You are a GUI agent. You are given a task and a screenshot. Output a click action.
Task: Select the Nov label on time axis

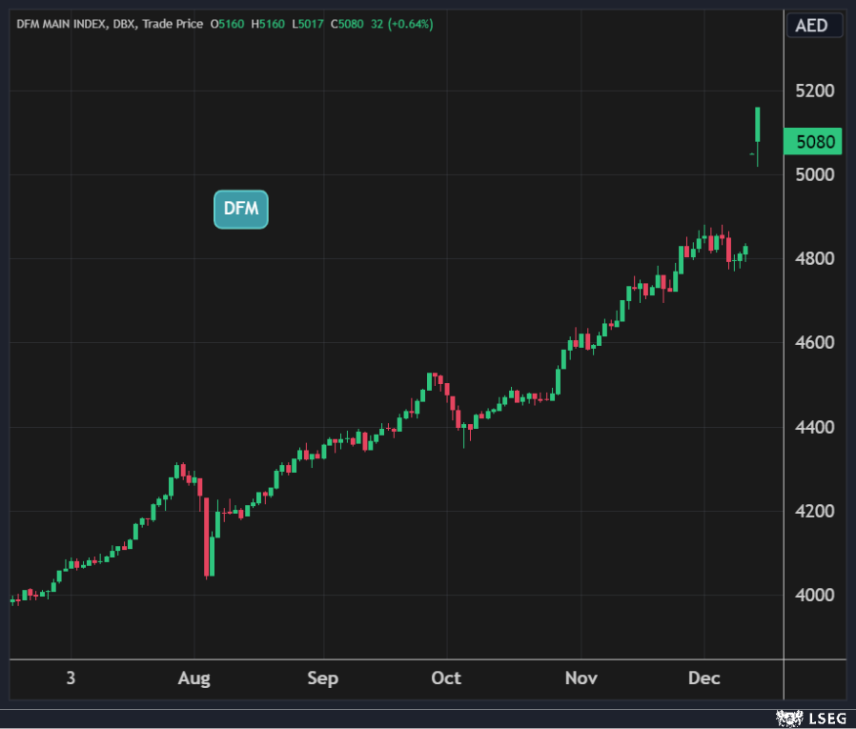(x=581, y=678)
